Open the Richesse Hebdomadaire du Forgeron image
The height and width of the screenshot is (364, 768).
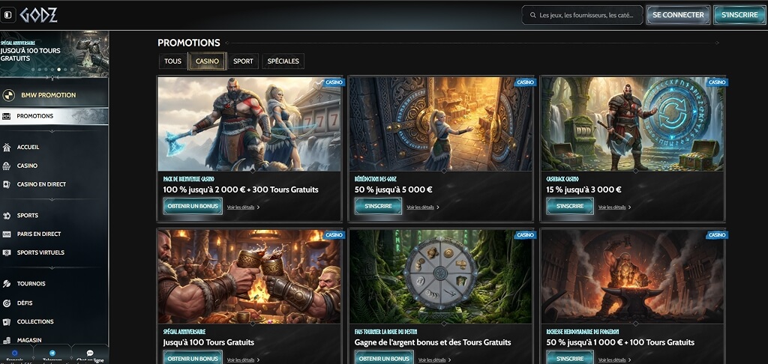(632, 276)
